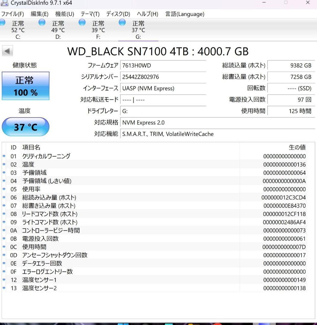Click the blue dot beside 温度センサー1

3,280
